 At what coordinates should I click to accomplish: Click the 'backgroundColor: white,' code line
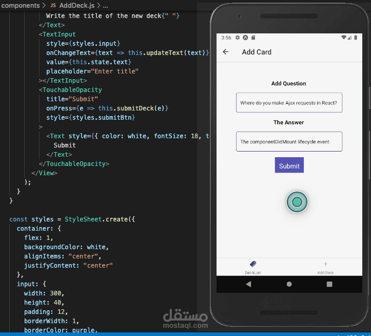[66, 247]
